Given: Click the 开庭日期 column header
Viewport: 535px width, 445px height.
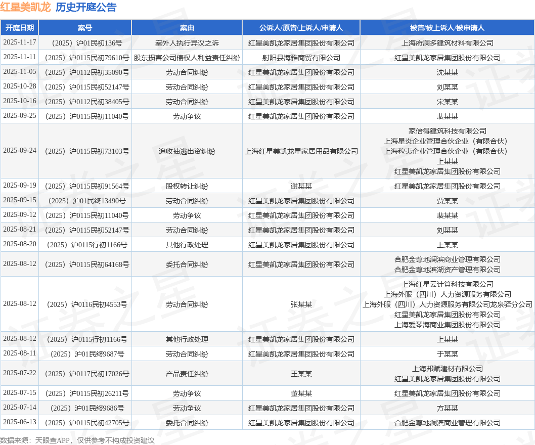Looking at the screenshot, I should (x=19, y=28).
